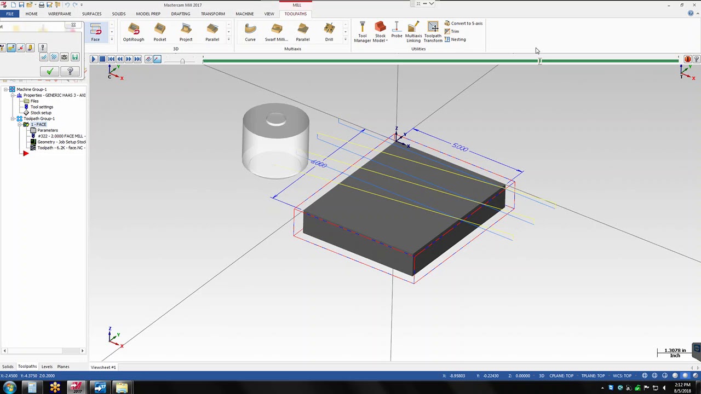This screenshot has width=701, height=394.
Task: Select Tool settings in the tree
Action: point(42,107)
